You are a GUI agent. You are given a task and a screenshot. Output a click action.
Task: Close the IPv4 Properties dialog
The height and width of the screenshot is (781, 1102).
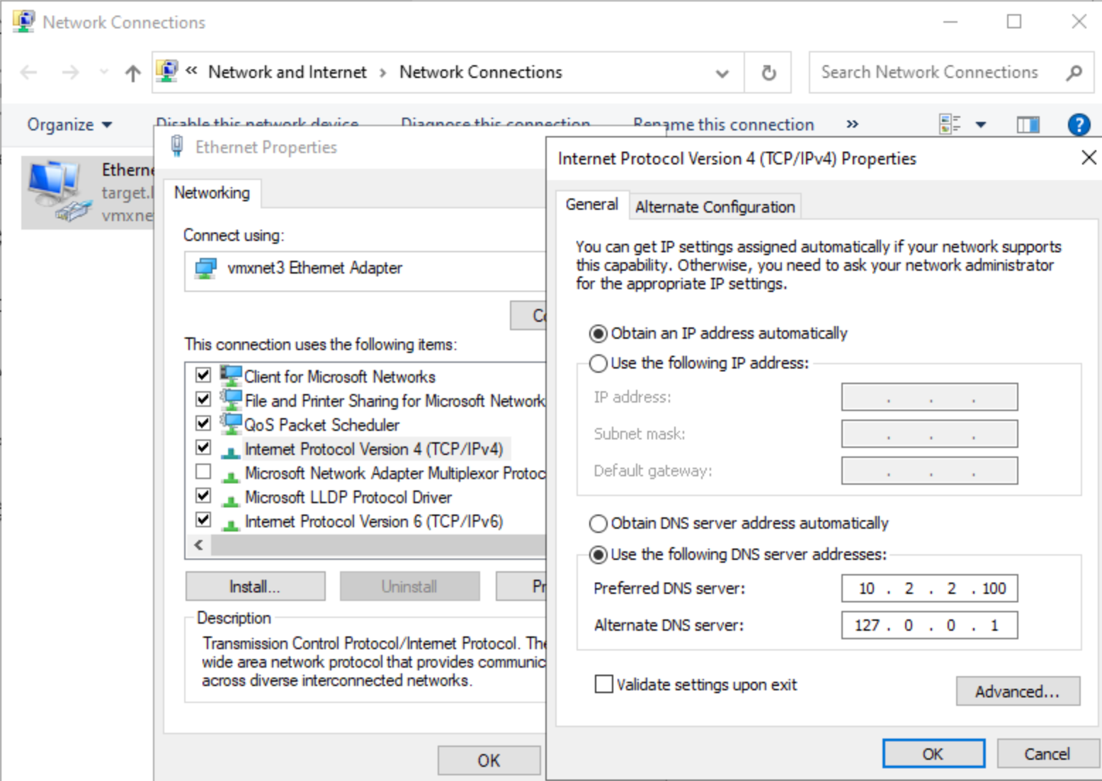coord(1089,157)
